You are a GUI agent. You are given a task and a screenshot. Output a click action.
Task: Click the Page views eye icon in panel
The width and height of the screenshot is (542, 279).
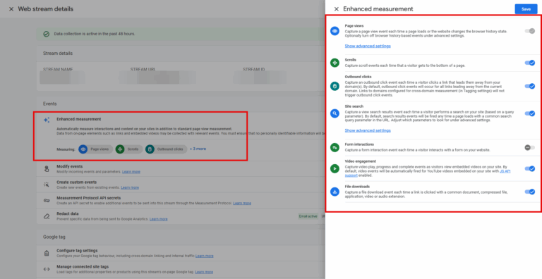click(335, 32)
